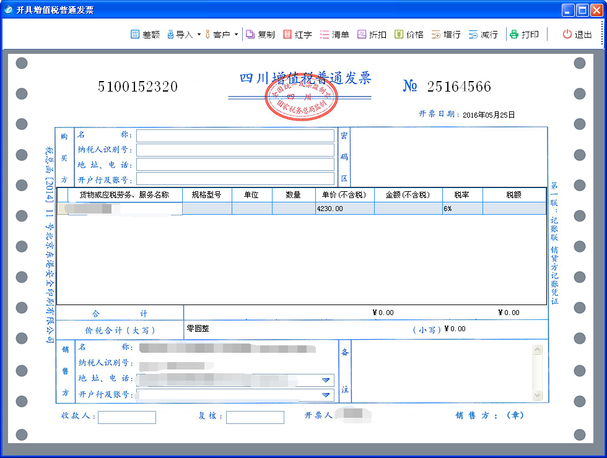Click the 收款人 payee input field

tap(127, 417)
